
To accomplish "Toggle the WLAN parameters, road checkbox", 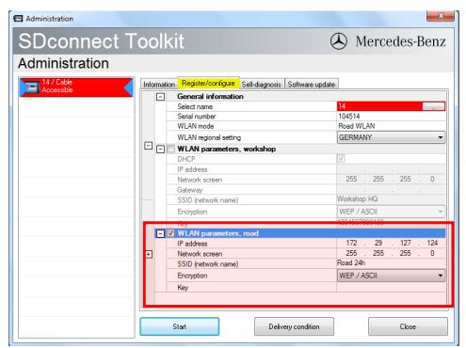I will [170, 233].
